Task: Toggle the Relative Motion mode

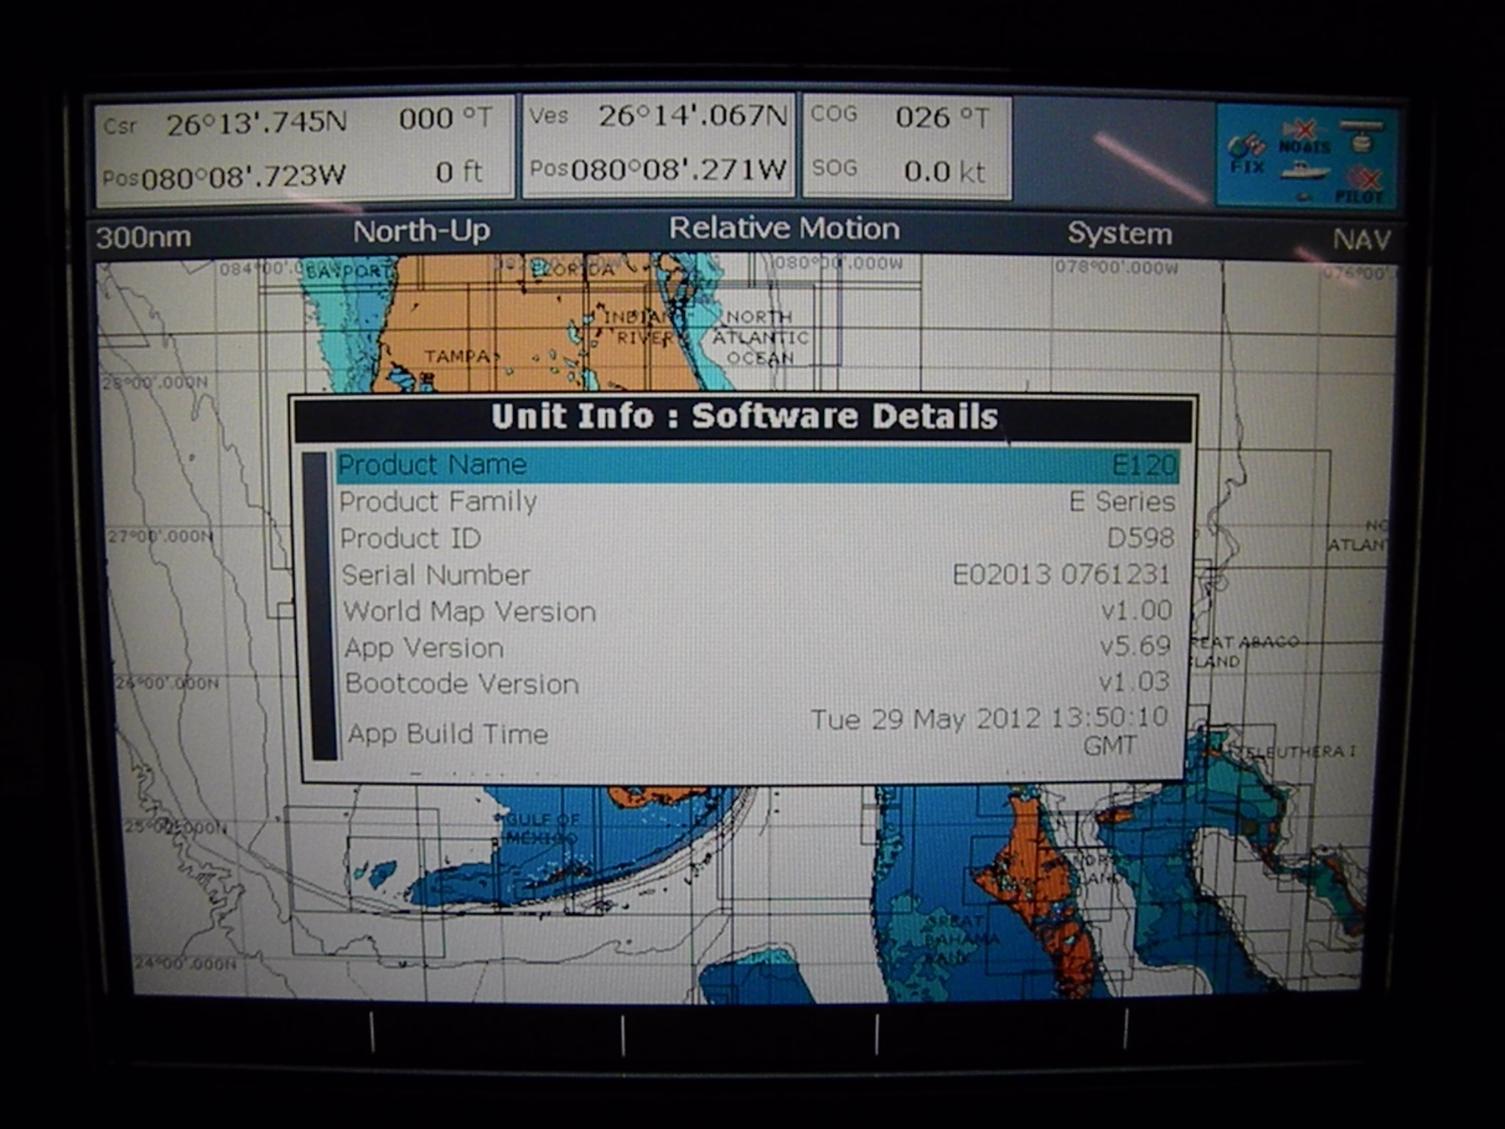Action: pos(783,229)
